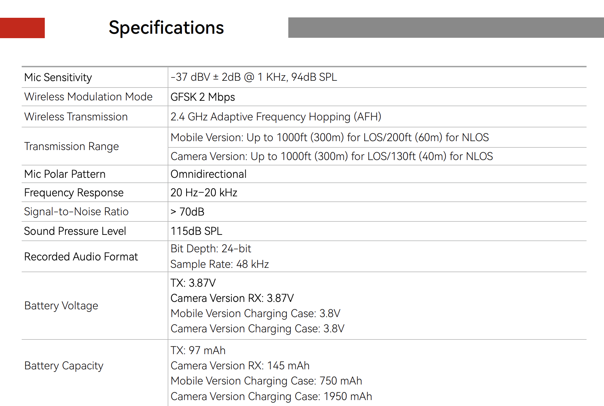
Task: Click the 115dB SPL value
Action: [196, 231]
